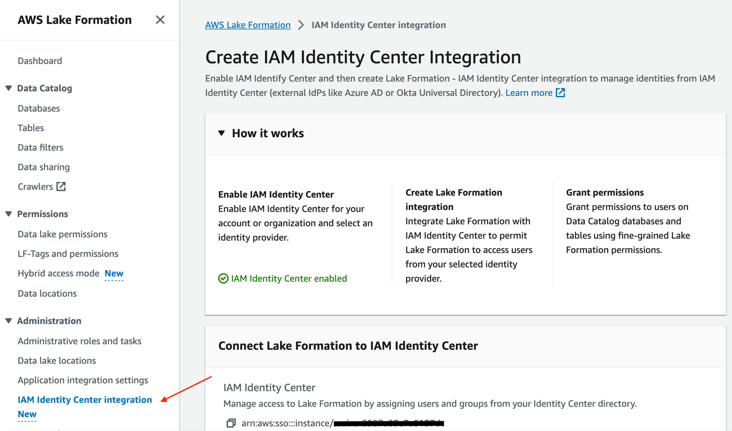The height and width of the screenshot is (431, 732).
Task: Go to Databases in Data Catalog
Action: (39, 108)
